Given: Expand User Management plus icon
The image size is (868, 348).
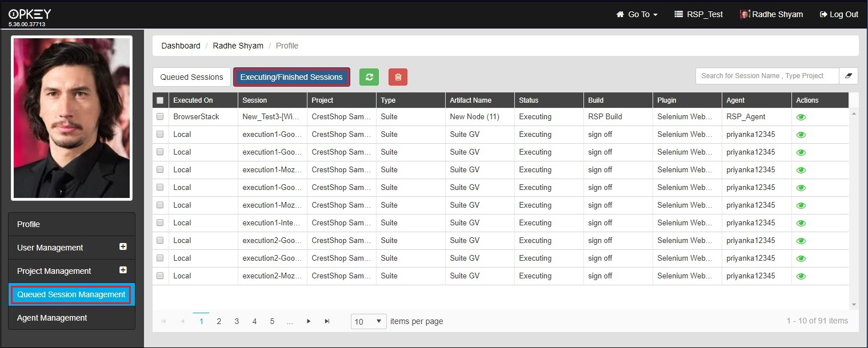Looking at the screenshot, I should pyautogui.click(x=123, y=247).
